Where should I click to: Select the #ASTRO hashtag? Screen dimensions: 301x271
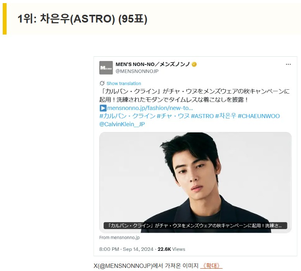202,116
